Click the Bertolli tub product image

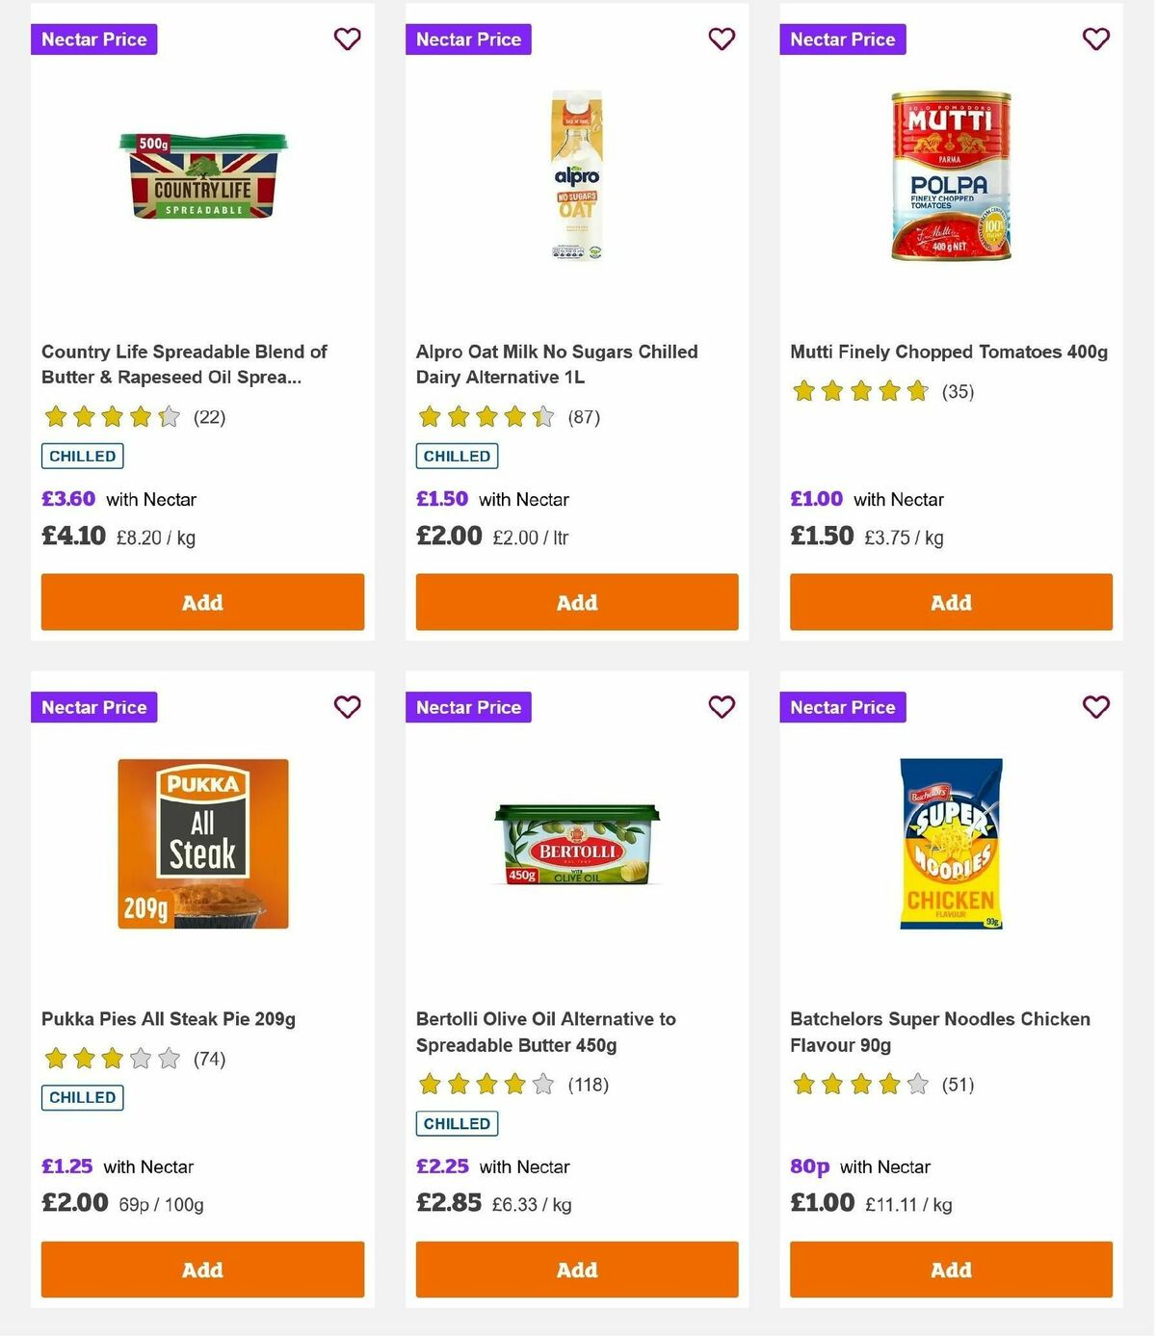575,844
